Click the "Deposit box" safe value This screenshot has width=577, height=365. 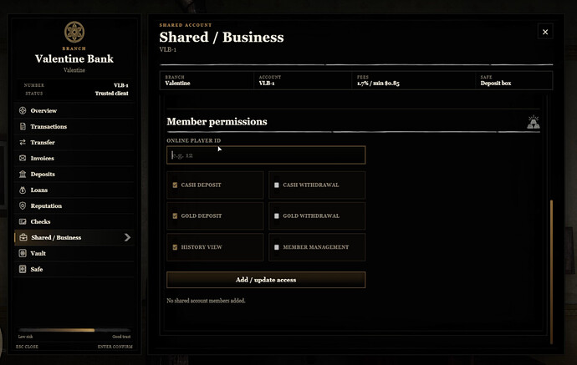coord(496,83)
